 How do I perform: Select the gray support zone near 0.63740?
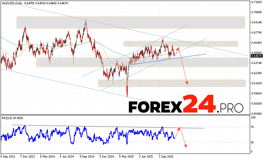[x=142, y=62]
